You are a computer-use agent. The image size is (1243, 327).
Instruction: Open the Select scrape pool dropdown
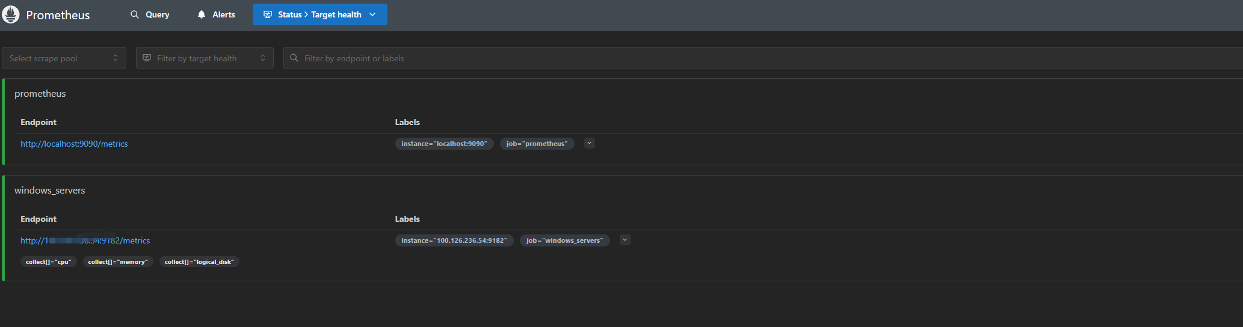[x=64, y=58]
